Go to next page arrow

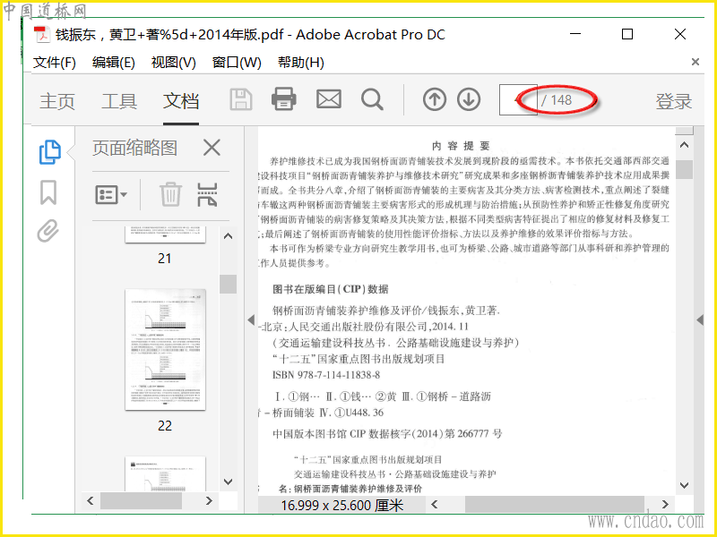(x=469, y=99)
